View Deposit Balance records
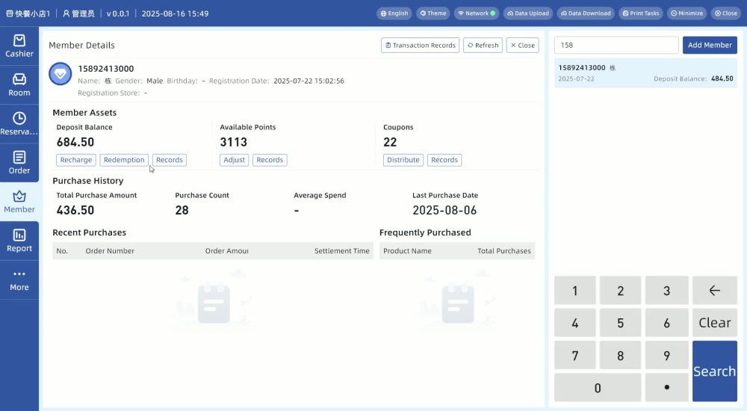 [x=169, y=160]
